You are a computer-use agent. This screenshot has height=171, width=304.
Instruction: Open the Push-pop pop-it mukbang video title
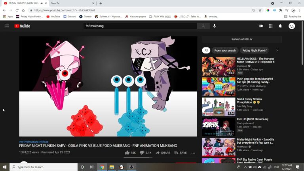click(255, 80)
